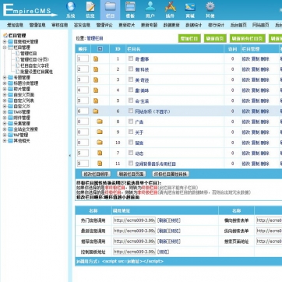
Task: Open the 信息 (Info) notepad icon
Action: (90, 7)
